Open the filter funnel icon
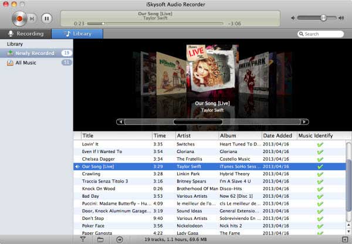Screen dimensions: 352x244 point(83,239)
